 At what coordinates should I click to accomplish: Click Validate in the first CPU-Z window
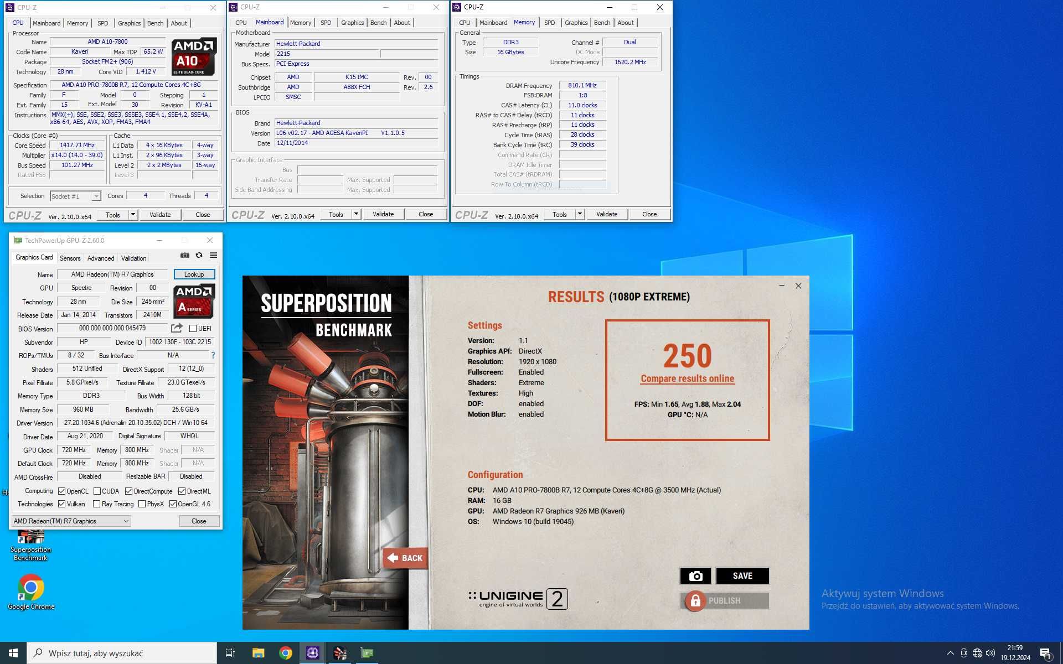(160, 215)
